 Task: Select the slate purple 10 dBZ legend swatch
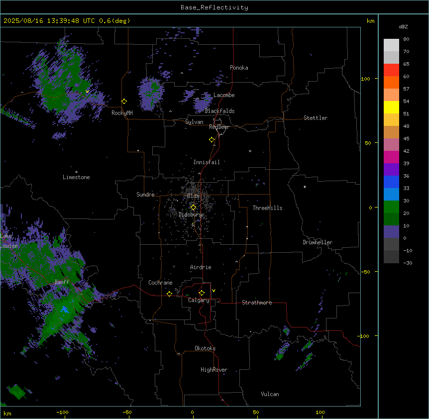coord(391,232)
